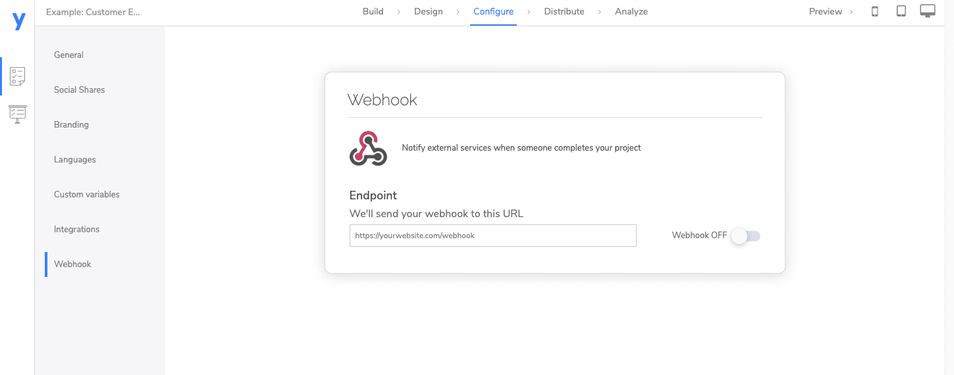The image size is (954, 375).
Task: Go to the Design step
Action: [428, 11]
